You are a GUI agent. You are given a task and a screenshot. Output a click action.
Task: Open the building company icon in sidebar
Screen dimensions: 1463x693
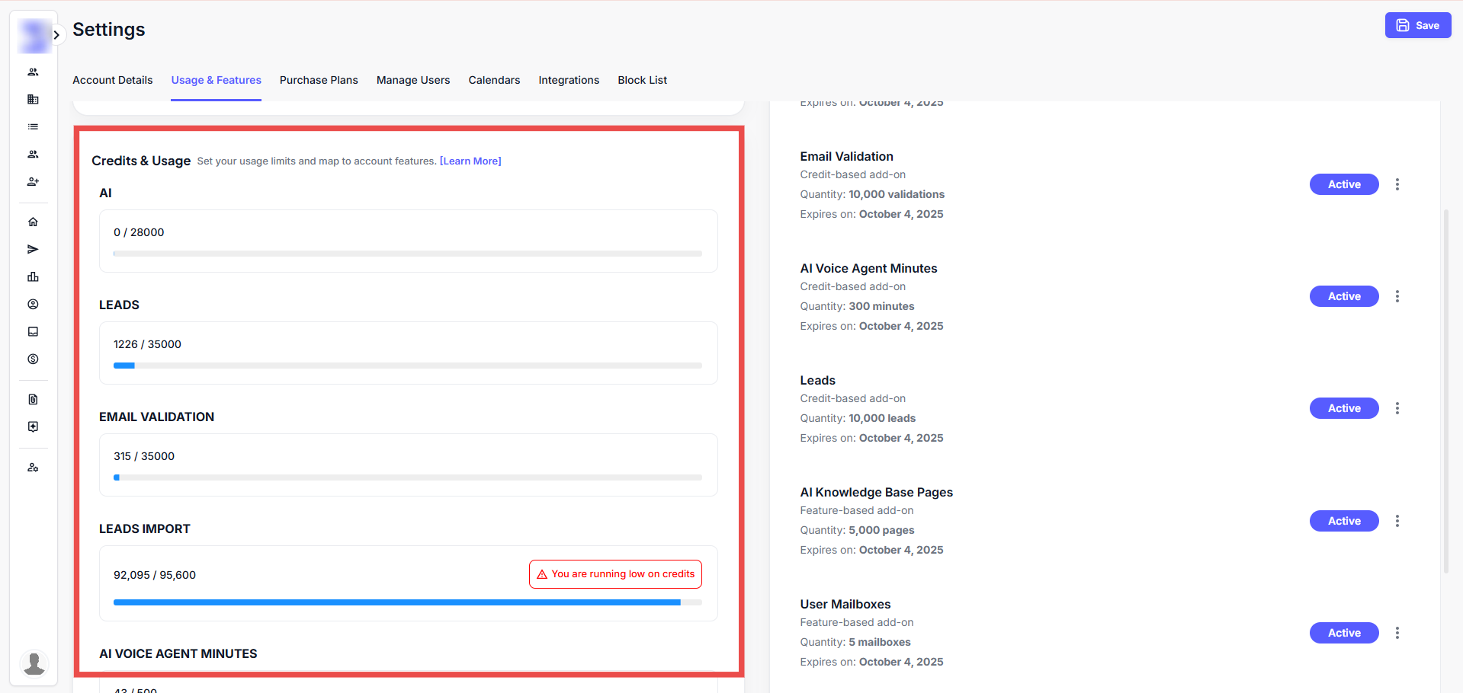33,99
